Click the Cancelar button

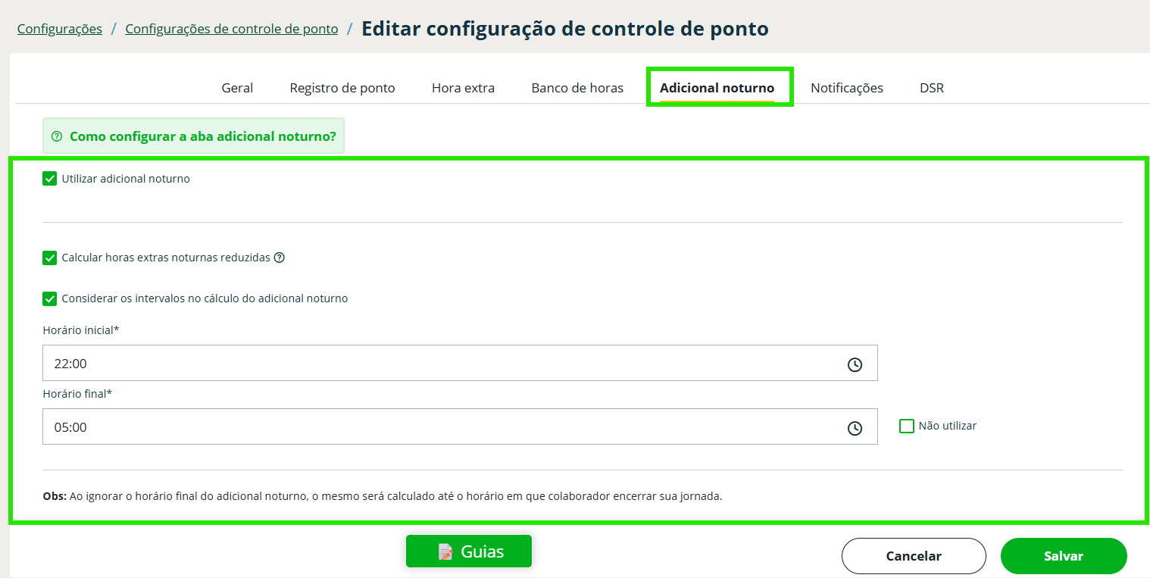tap(914, 556)
